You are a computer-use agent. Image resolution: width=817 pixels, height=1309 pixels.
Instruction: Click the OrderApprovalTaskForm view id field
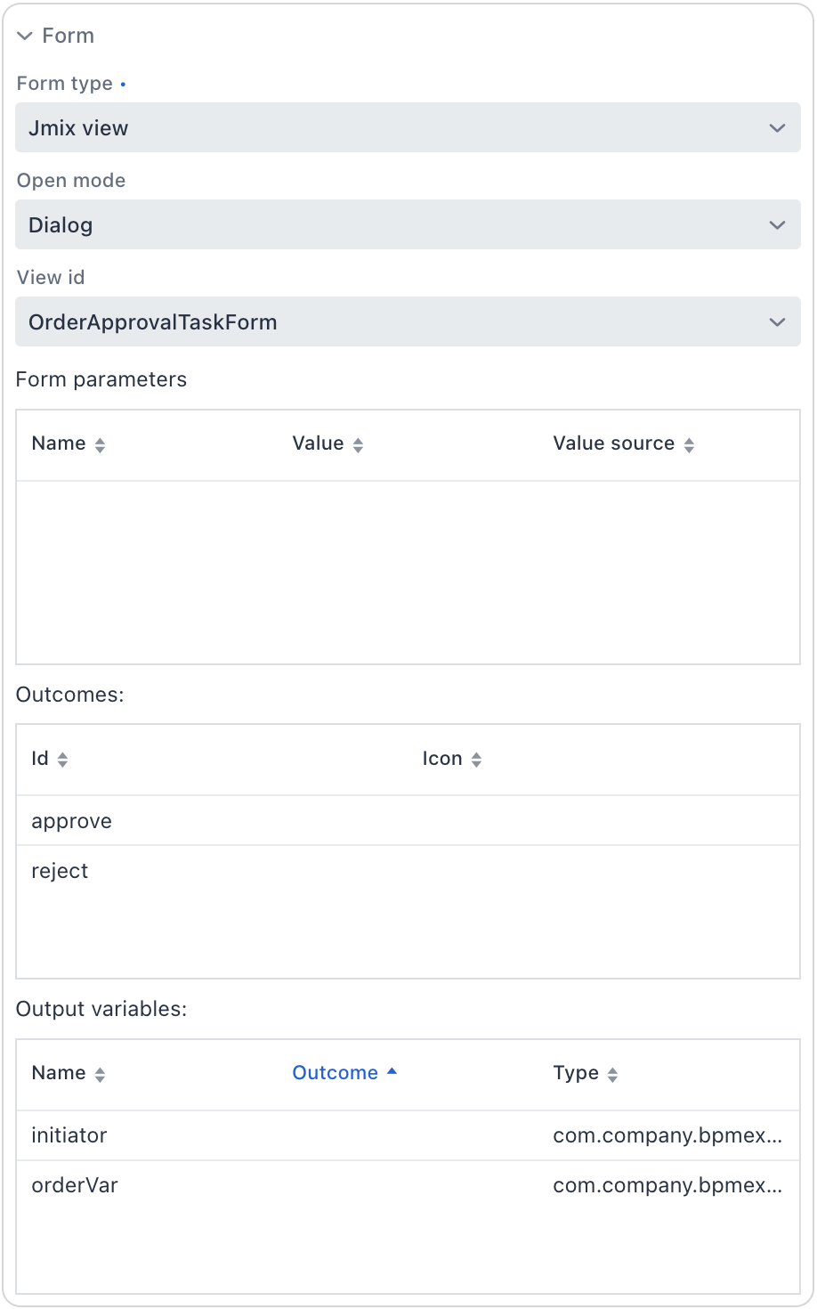point(356,322)
